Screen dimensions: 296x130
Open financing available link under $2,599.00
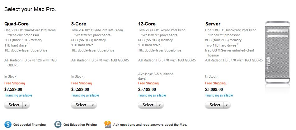18,95
